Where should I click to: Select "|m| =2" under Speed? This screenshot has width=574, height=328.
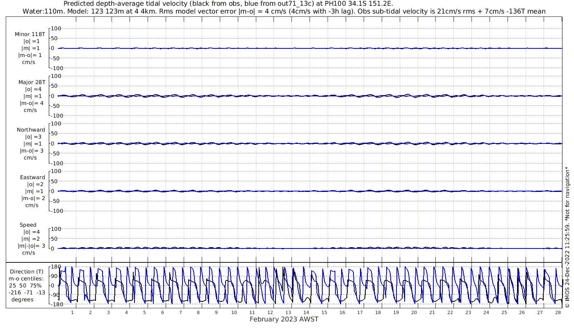tap(31, 239)
